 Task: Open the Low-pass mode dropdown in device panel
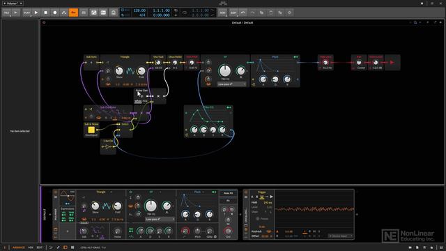coord(160,219)
